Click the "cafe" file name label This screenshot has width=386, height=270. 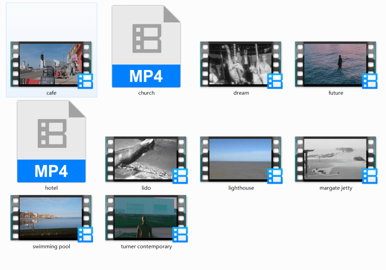pos(51,93)
